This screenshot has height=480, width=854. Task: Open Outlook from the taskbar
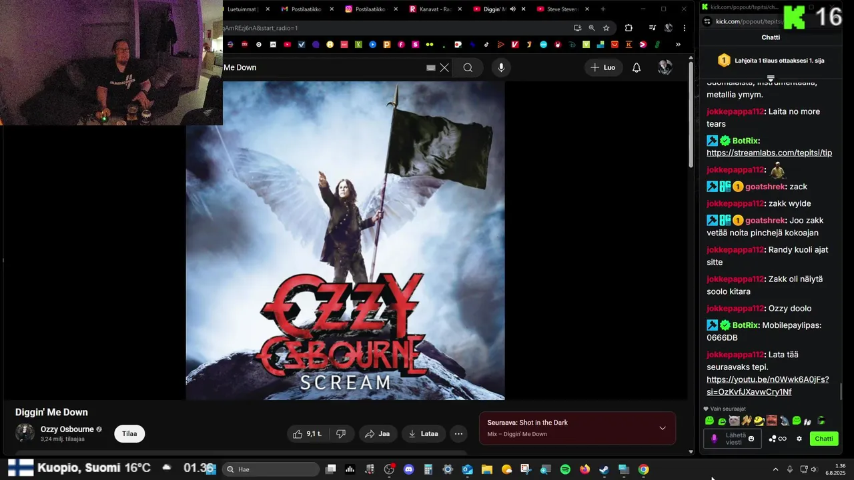click(x=467, y=469)
